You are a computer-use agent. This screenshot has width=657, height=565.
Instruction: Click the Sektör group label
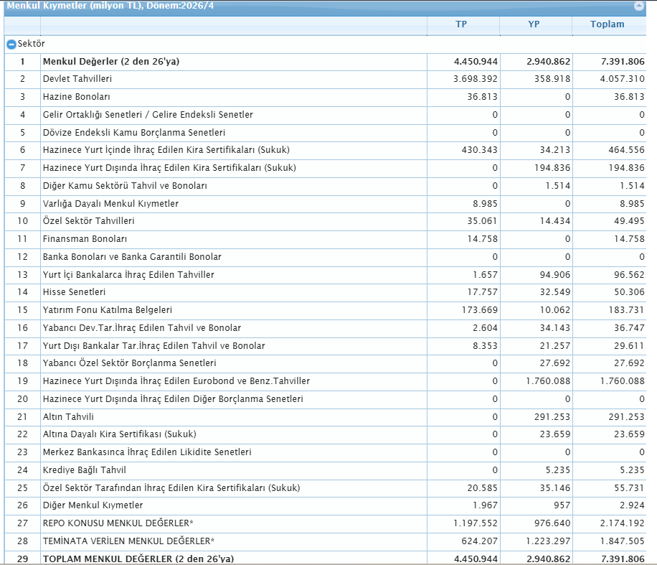click(x=31, y=44)
